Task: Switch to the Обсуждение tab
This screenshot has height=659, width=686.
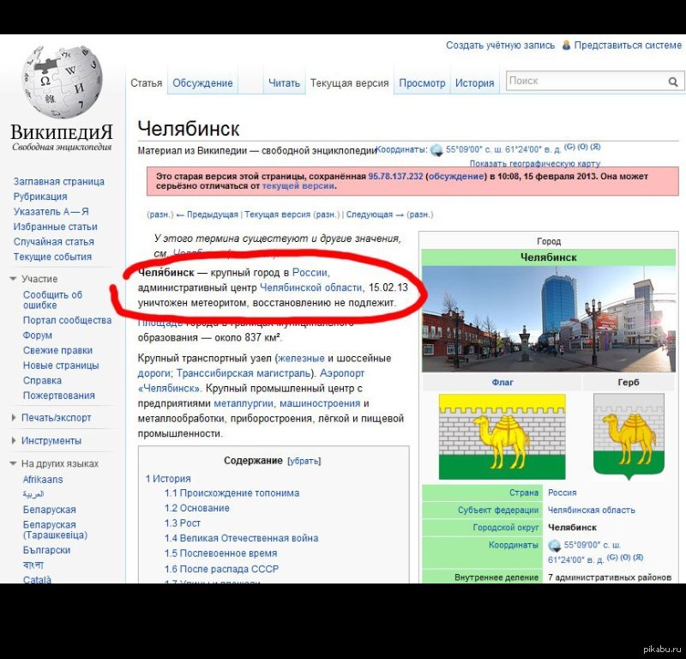Action: [x=202, y=83]
